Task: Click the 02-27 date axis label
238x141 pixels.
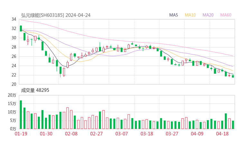Action: point(96,134)
